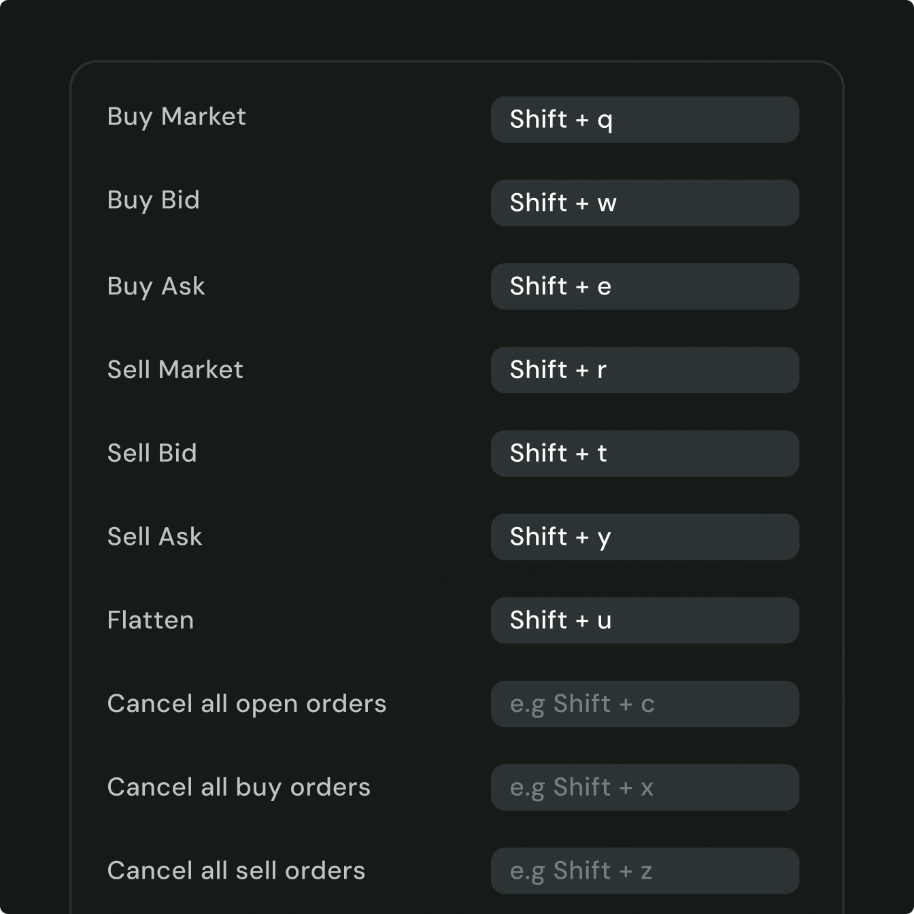Select the Buy Ask hotkey input
The width and height of the screenshot is (914, 914).
645,286
